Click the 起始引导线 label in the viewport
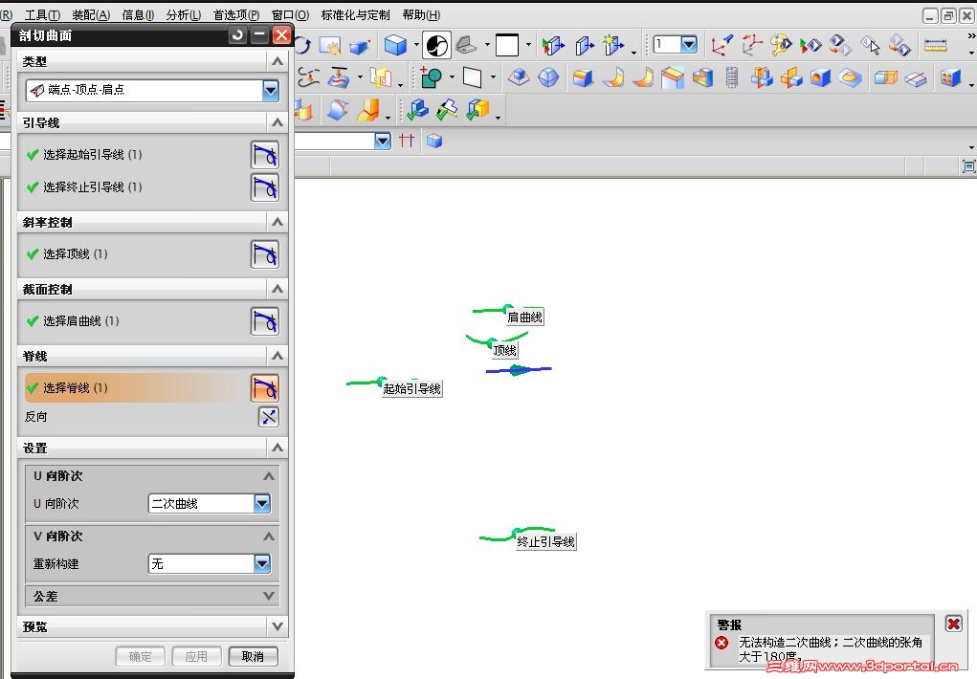This screenshot has height=679, width=977. 411,388
